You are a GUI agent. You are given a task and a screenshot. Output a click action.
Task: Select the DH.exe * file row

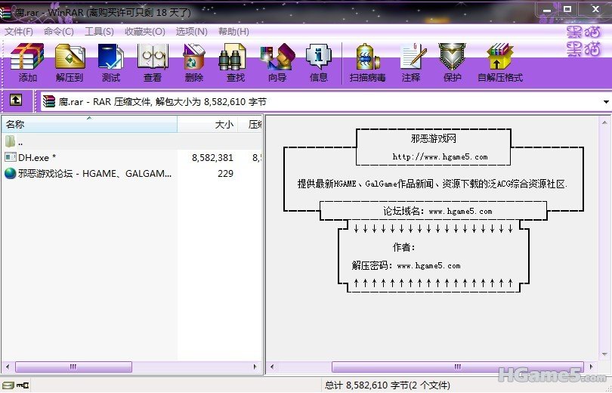131,157
